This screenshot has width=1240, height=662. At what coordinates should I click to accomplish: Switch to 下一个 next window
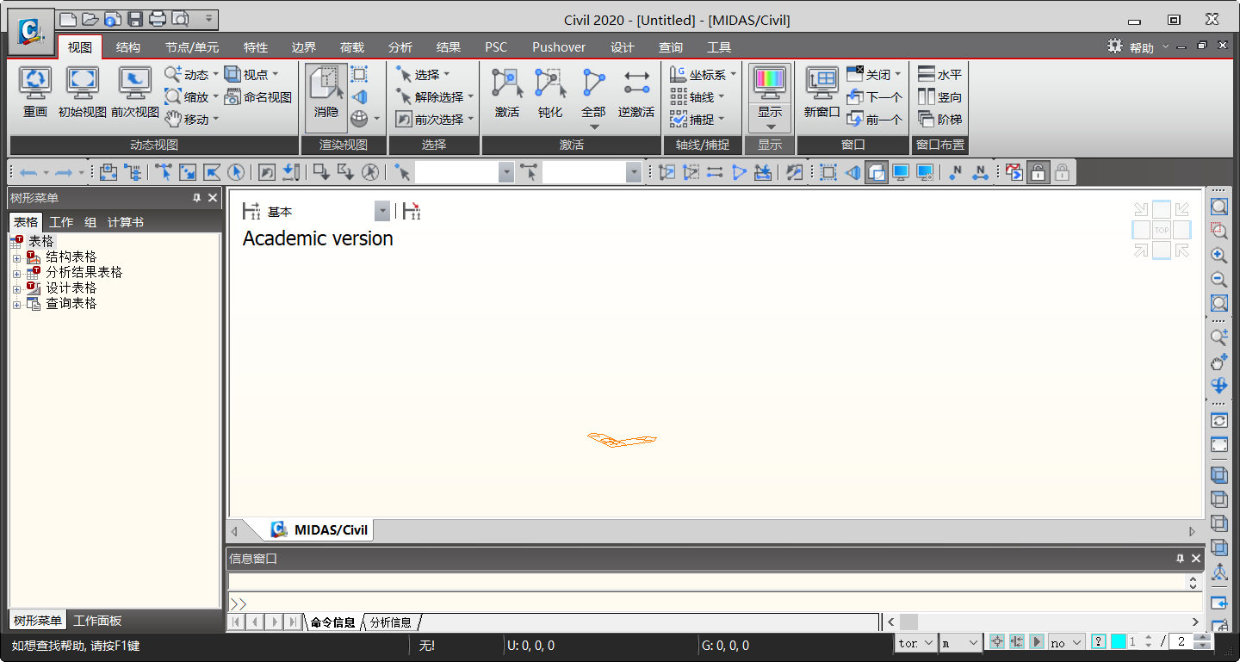coord(874,97)
